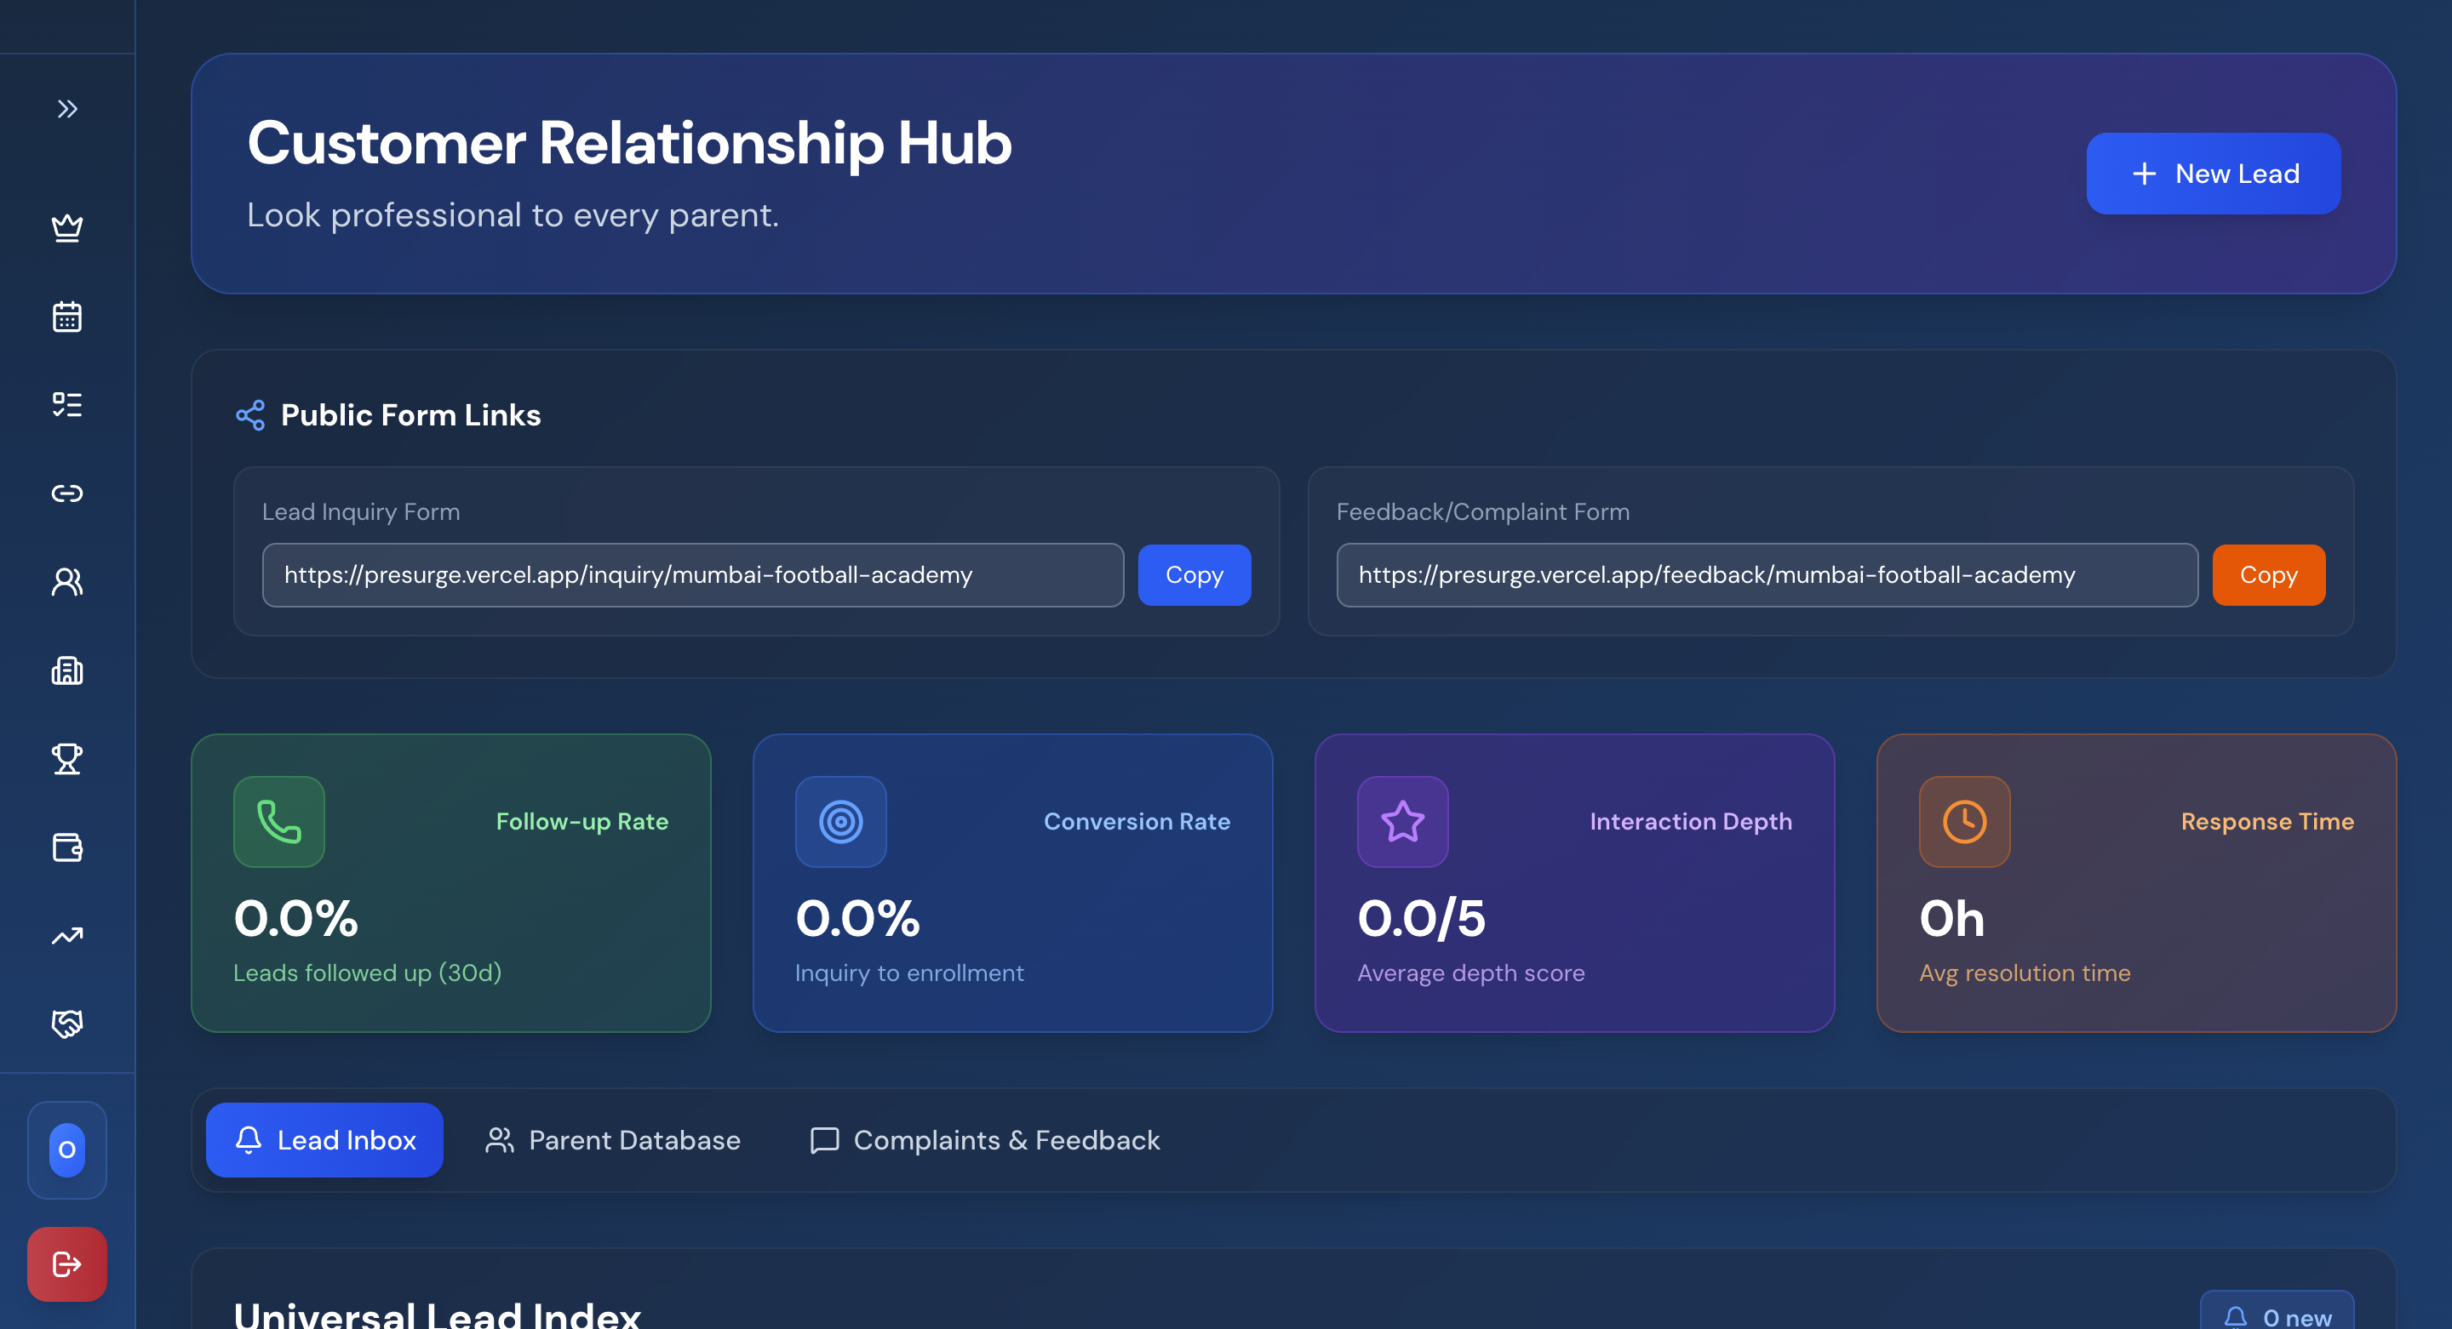
Task: Switch to the Parent Database tab
Action: click(x=613, y=1141)
